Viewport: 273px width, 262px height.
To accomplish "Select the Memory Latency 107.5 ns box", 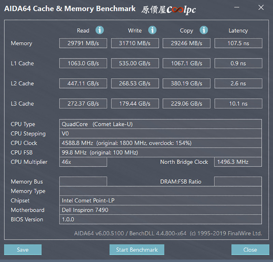I will [x=238, y=43].
